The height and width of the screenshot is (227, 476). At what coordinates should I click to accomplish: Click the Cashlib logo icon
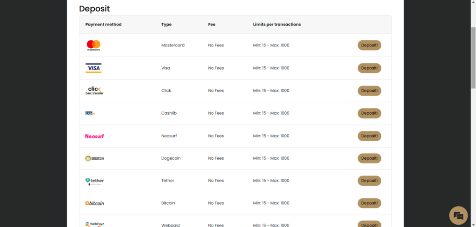pyautogui.click(x=90, y=113)
